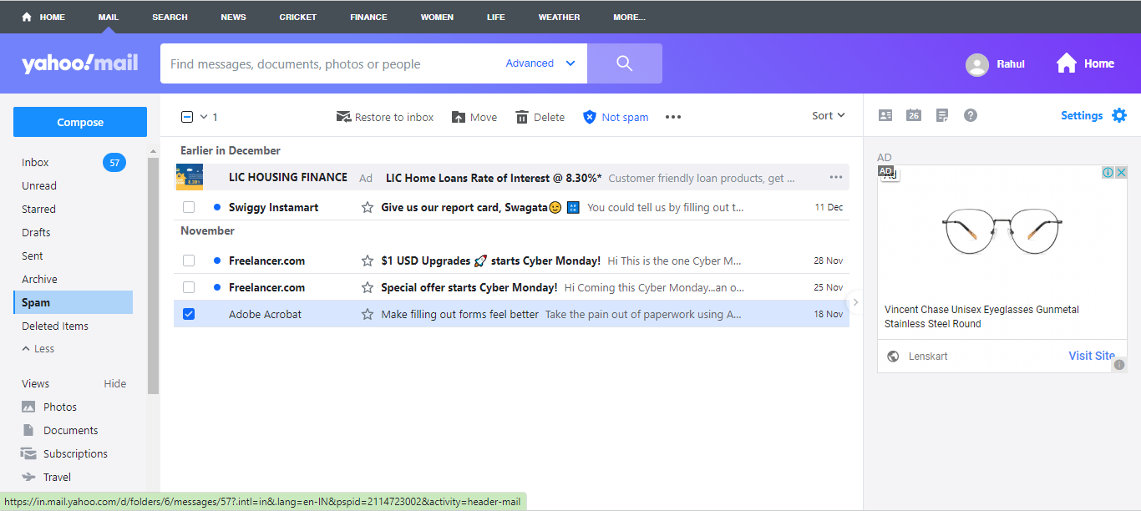Open the contacts card icon
Screen dimensions: 1141x511
pos(885,115)
